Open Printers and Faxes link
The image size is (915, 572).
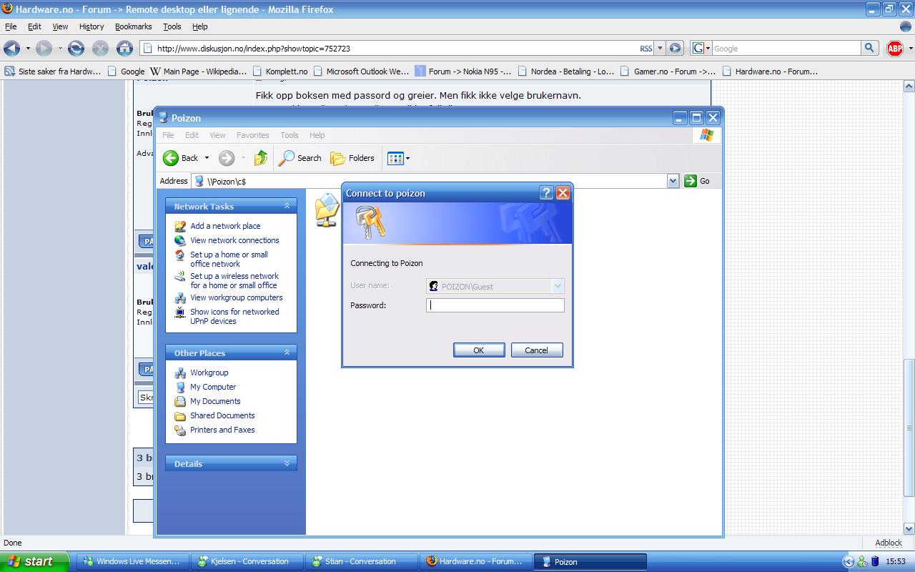coord(222,430)
